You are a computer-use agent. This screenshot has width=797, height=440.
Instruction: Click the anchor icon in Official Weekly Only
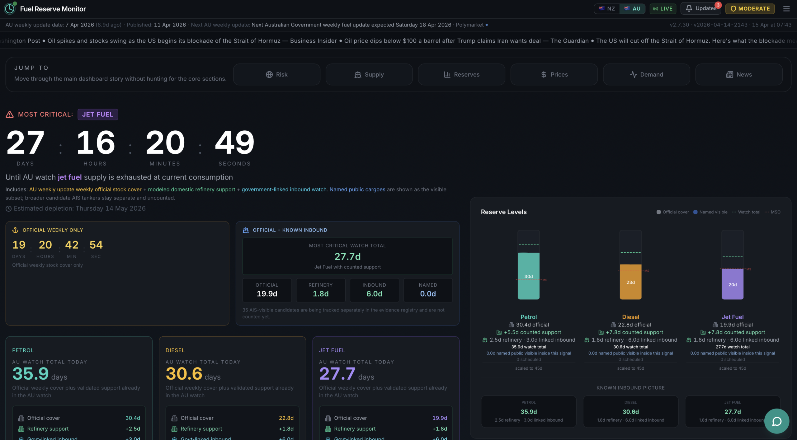click(15, 230)
